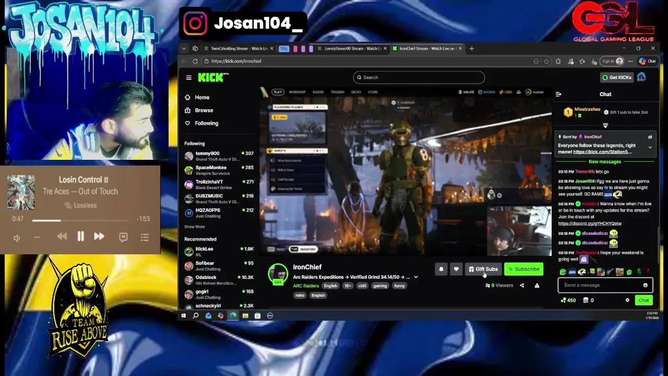
Task: Open the queue list icon in music player
Action: point(145,237)
